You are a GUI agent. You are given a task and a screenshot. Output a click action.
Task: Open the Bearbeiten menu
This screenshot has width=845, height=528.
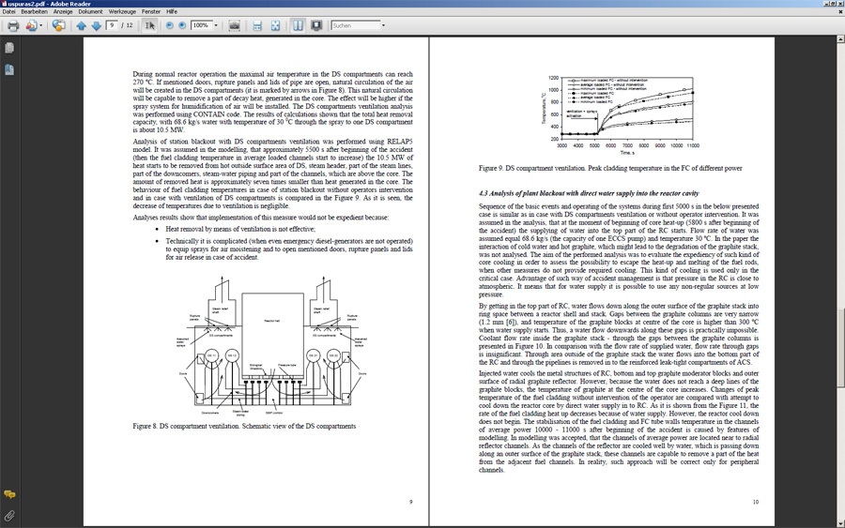(34, 11)
